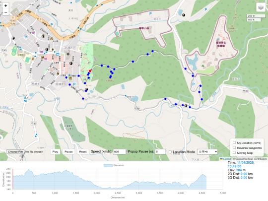268x201 pixels.
Task: Click parking icon nearest the layers button
Action: tap(206, 10)
